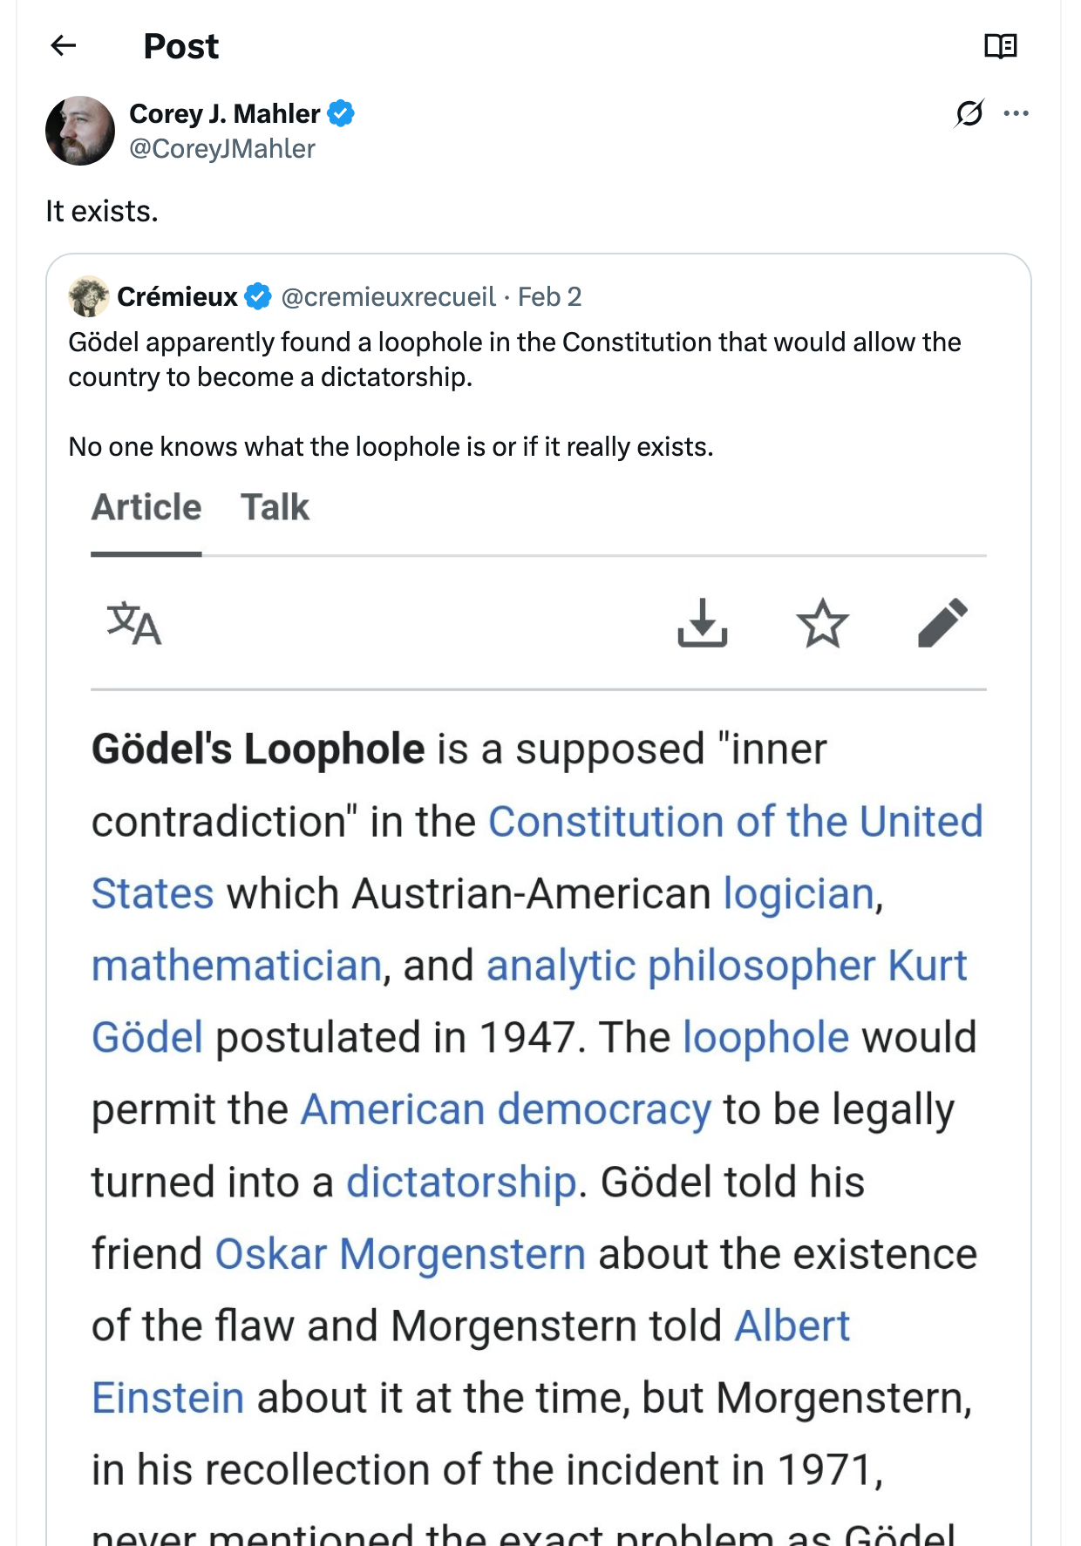This screenshot has height=1546, width=1081.
Task: Open reader view from the top-right icon
Action: tap(1003, 45)
